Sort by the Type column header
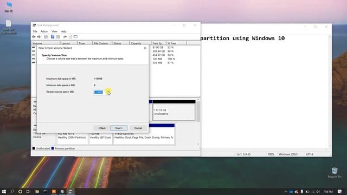Image resolution: width=347 pixels, height=195 pixels. (x=85, y=43)
